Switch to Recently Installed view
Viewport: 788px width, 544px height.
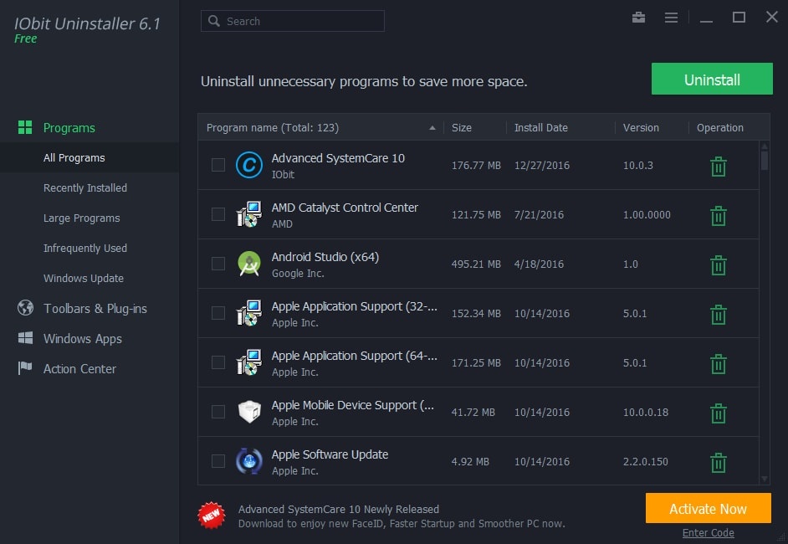click(x=85, y=188)
